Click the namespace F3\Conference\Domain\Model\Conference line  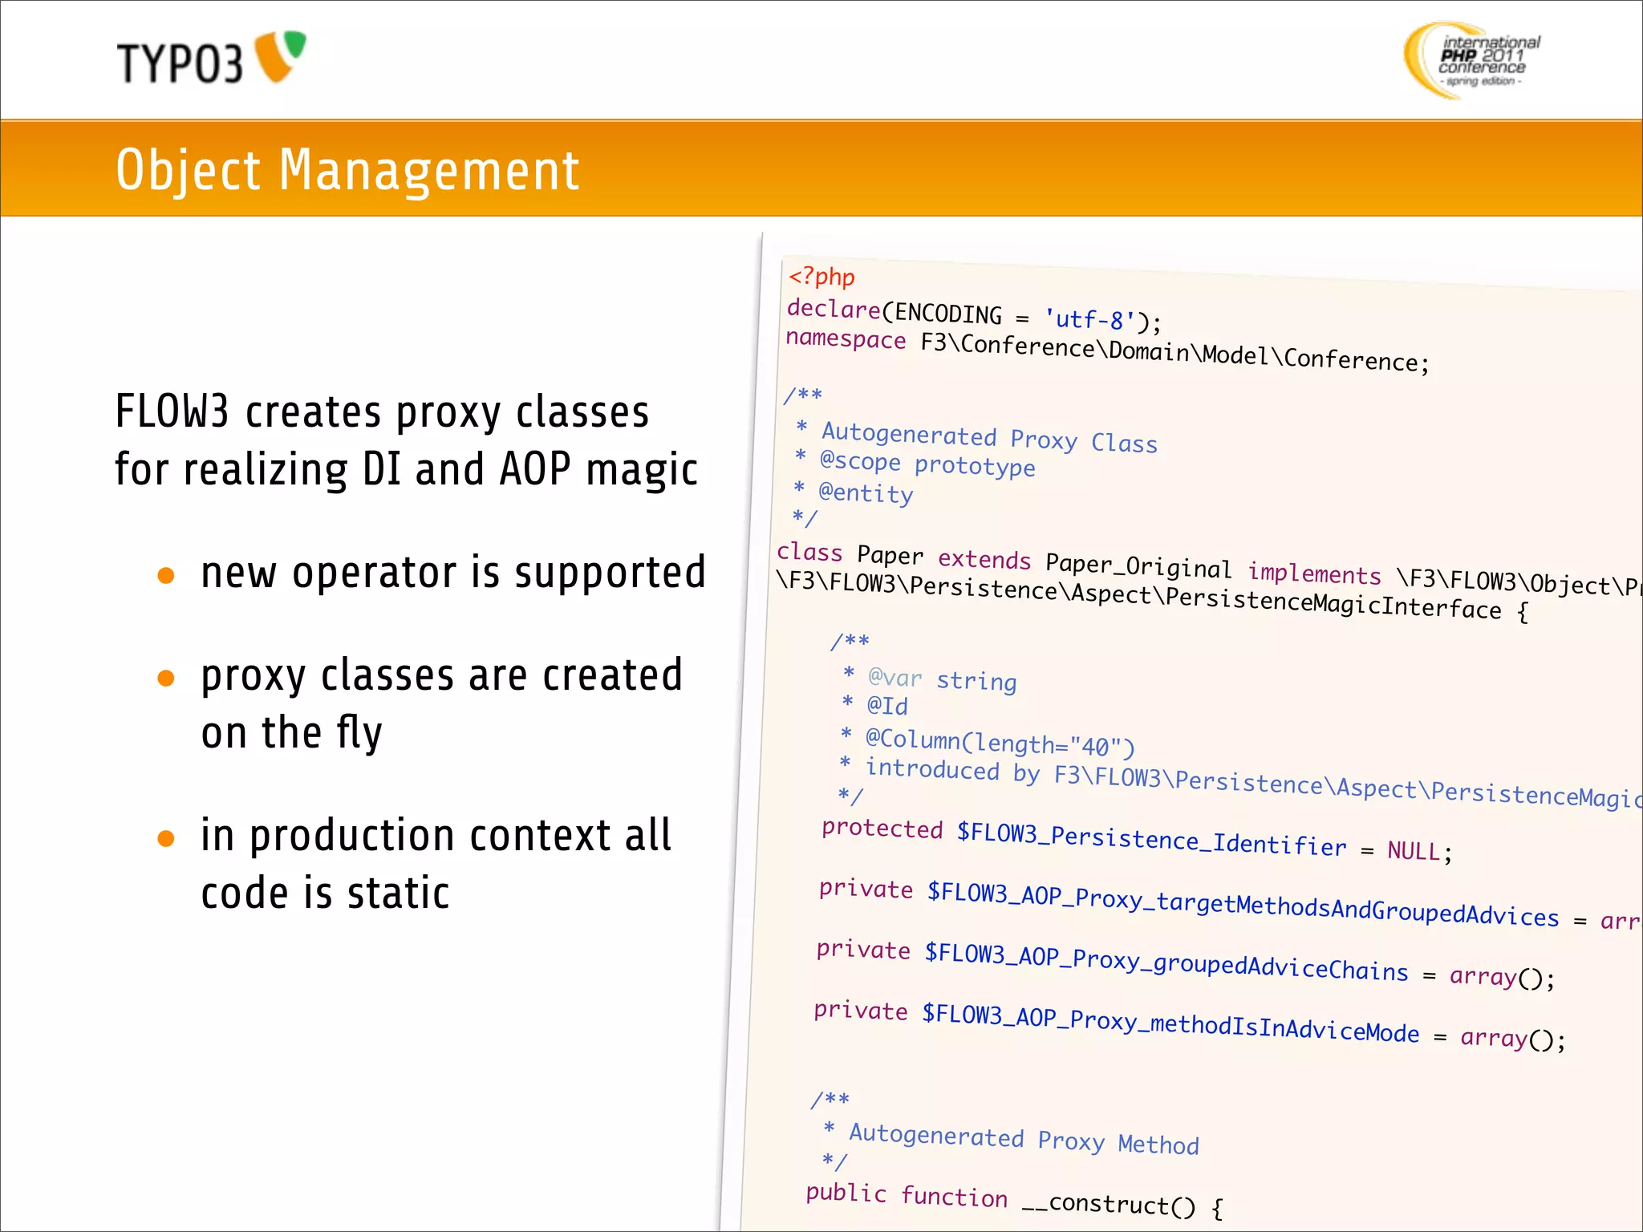point(1108,350)
